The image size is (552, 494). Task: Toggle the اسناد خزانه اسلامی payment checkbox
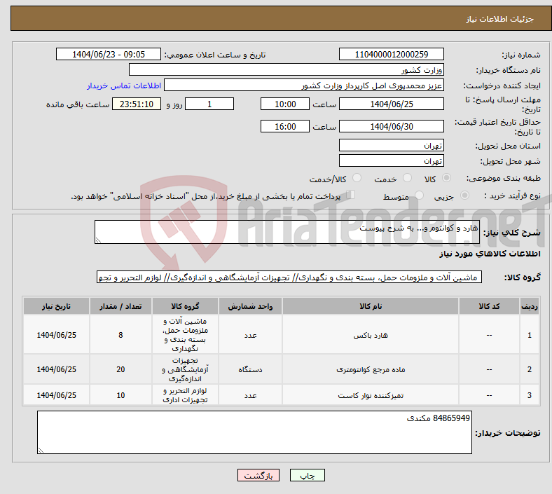pyautogui.click(x=351, y=195)
